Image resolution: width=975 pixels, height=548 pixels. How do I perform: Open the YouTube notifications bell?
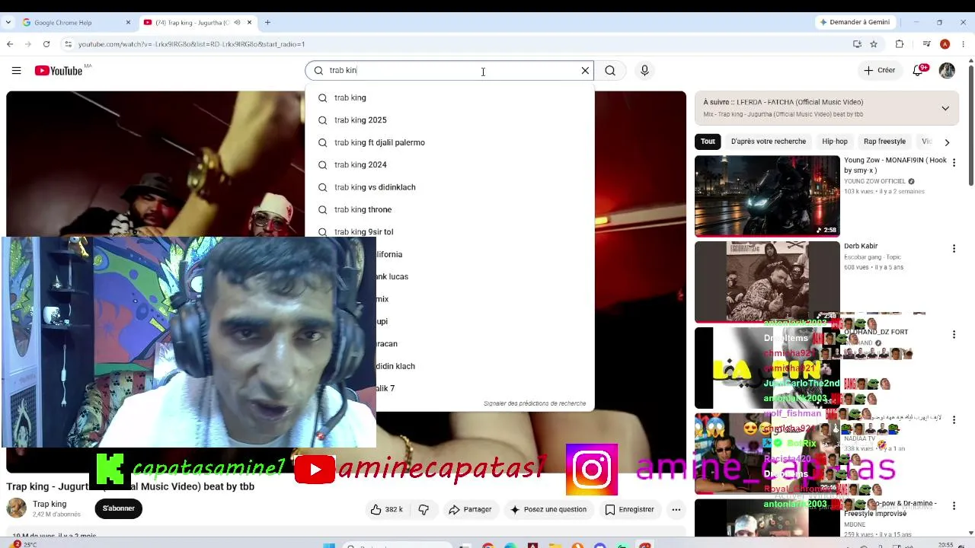(x=919, y=71)
